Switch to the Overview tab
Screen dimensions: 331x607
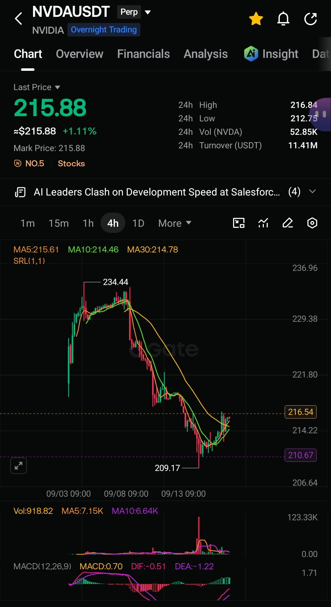click(x=80, y=54)
